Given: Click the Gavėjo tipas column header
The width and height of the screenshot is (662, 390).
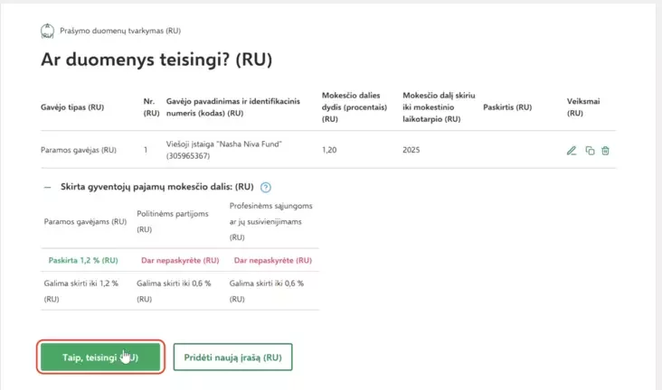Looking at the screenshot, I should [72, 107].
